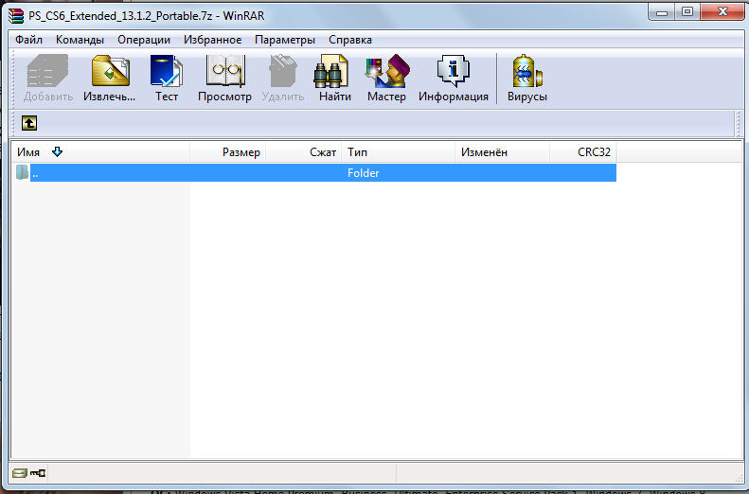Go up one folder level with the arrow icon
This screenshot has height=494, width=749.
pyautogui.click(x=29, y=123)
